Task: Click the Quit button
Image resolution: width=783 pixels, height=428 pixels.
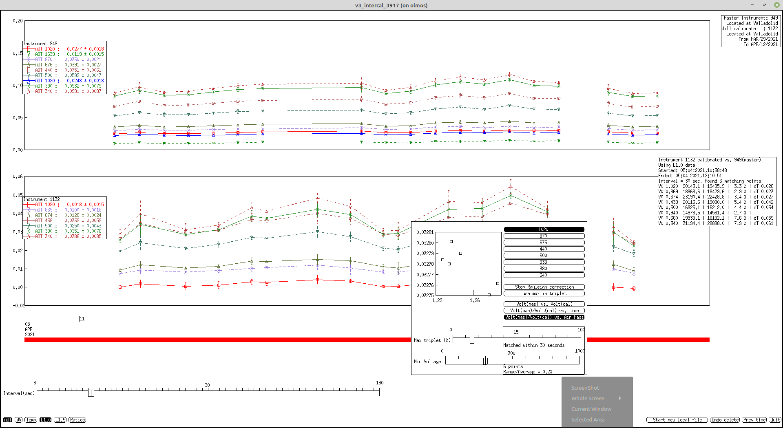Action: point(775,420)
